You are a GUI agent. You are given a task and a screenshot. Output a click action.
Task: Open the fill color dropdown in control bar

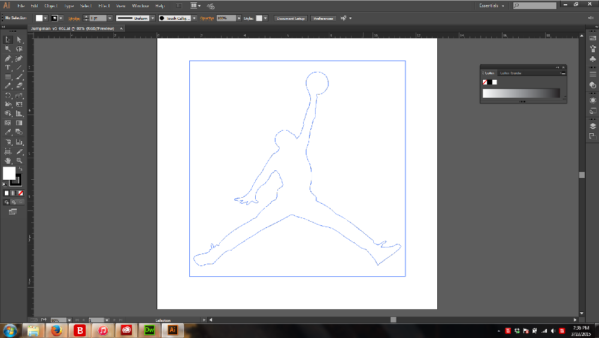pos(46,19)
